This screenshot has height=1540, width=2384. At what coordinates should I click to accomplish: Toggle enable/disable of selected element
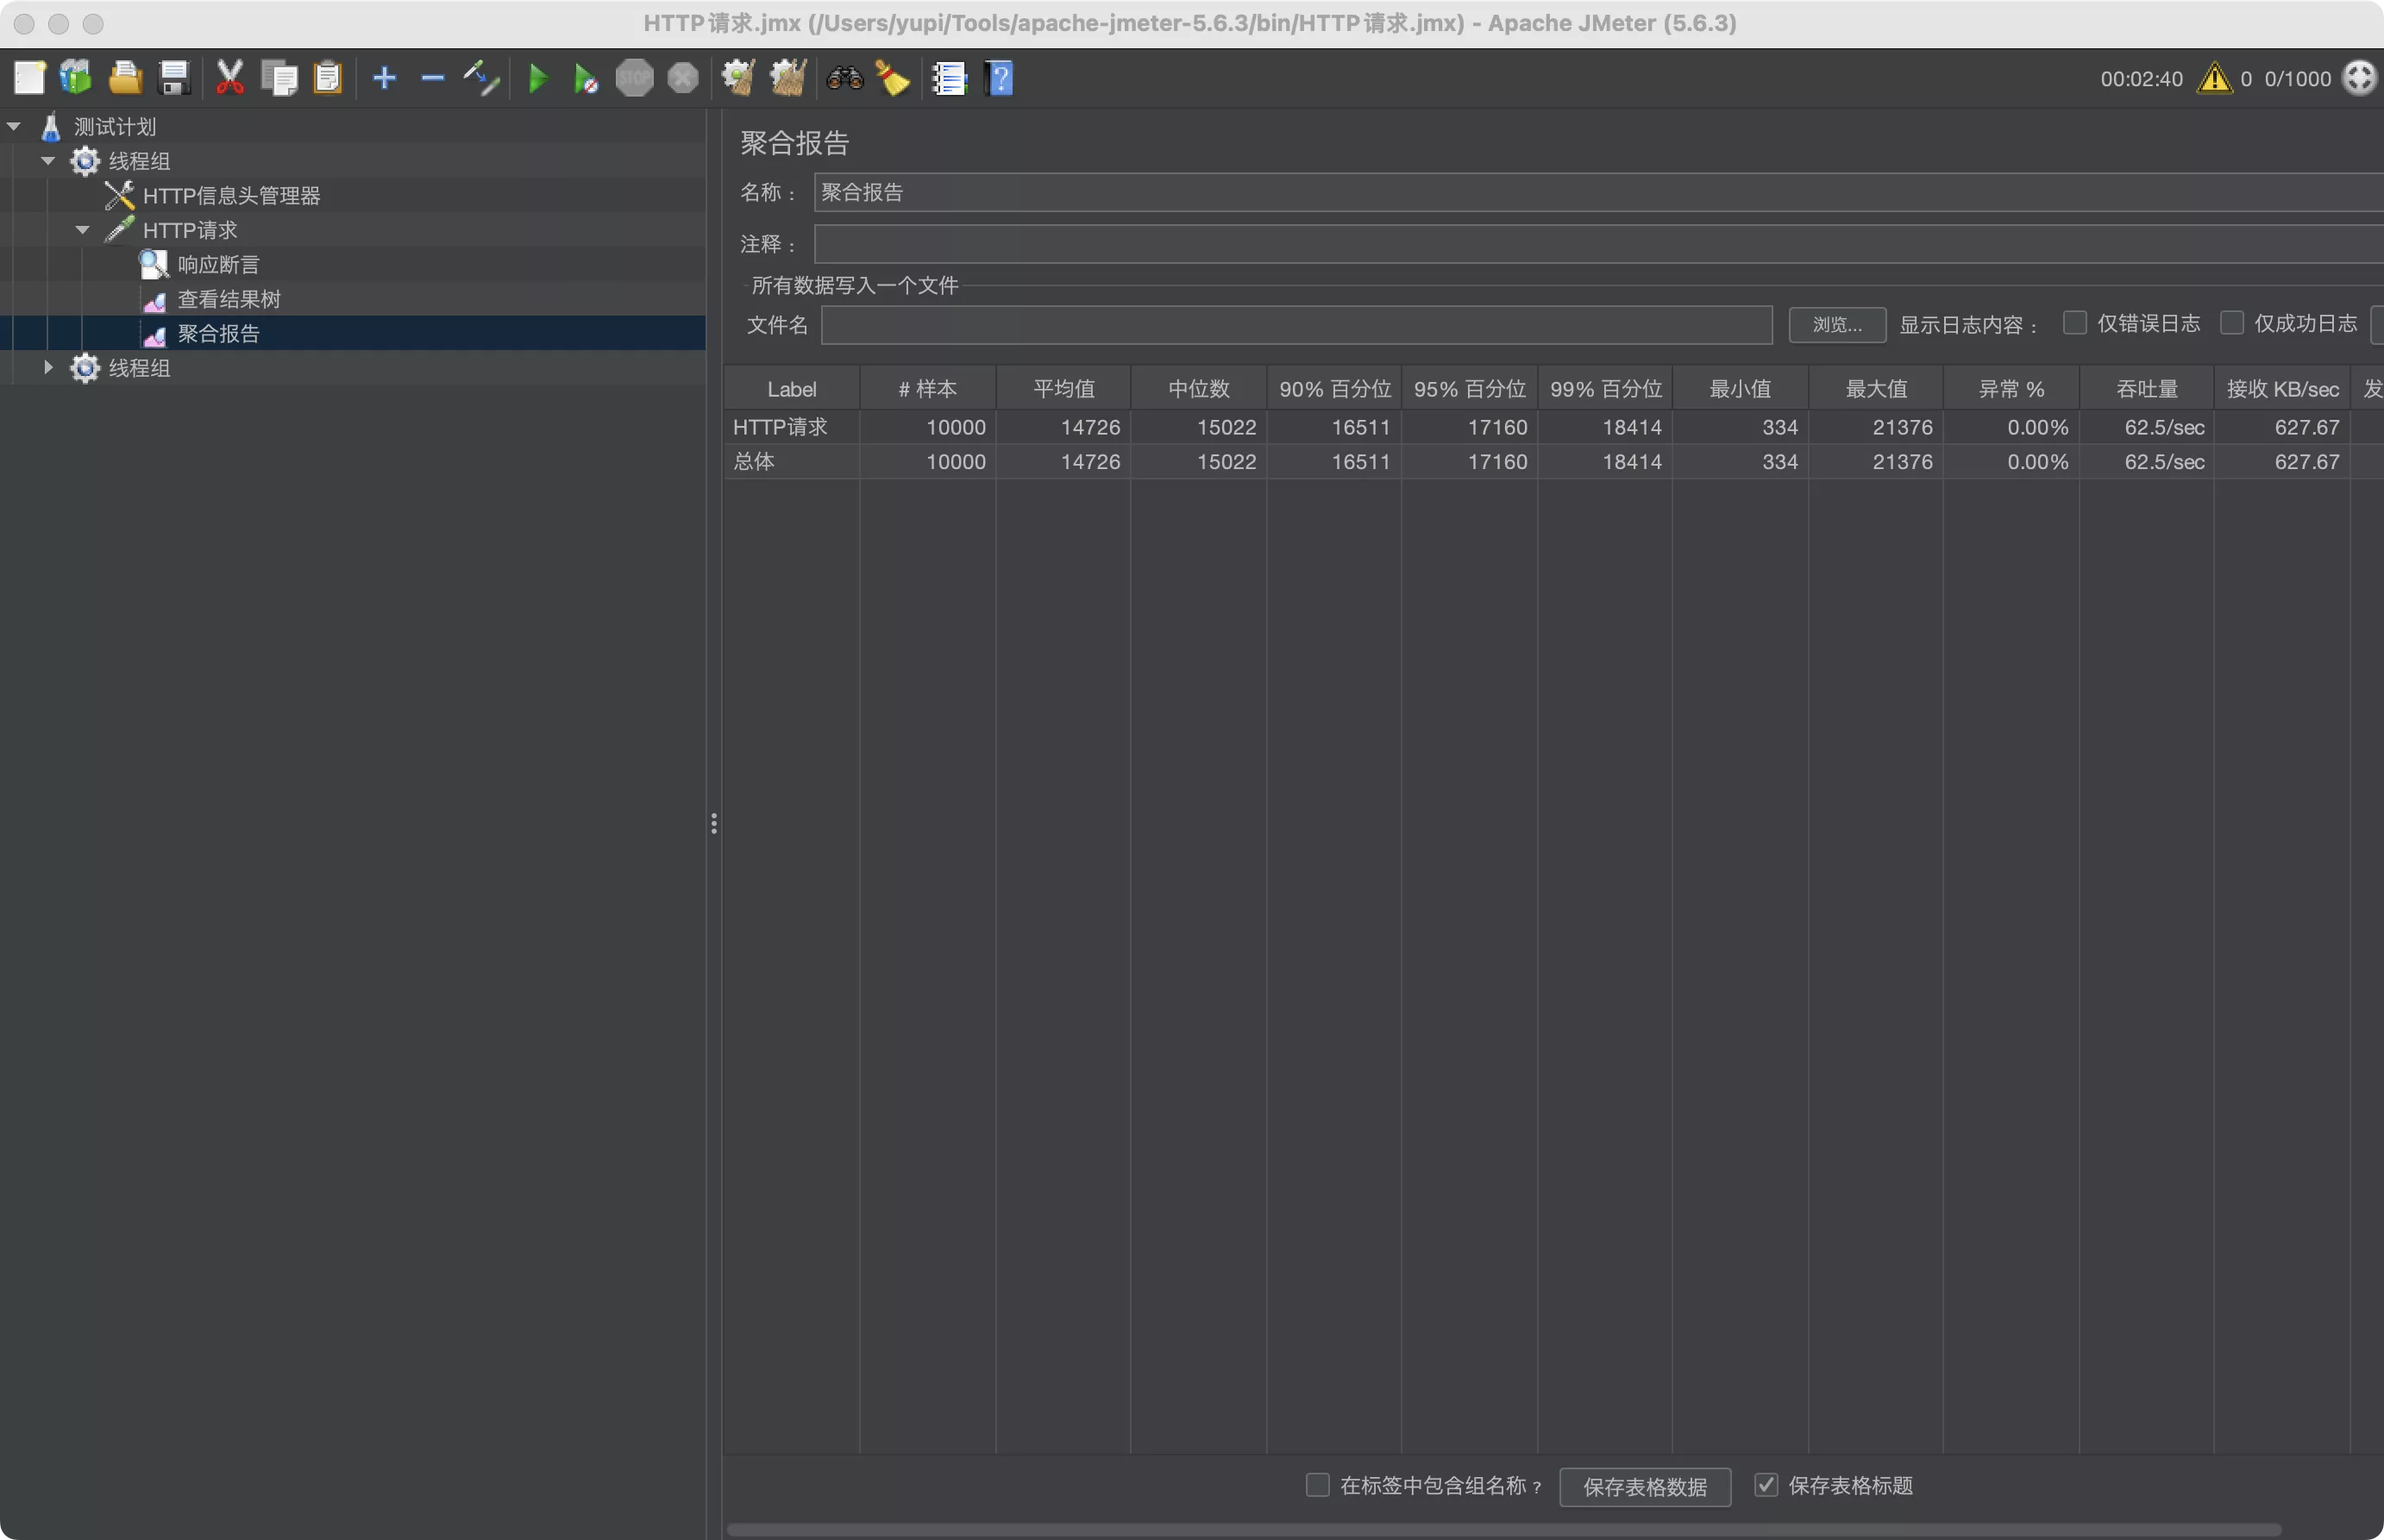(x=481, y=77)
